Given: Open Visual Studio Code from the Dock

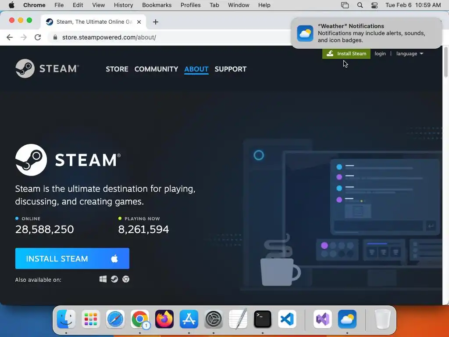Looking at the screenshot, I should tap(287, 319).
